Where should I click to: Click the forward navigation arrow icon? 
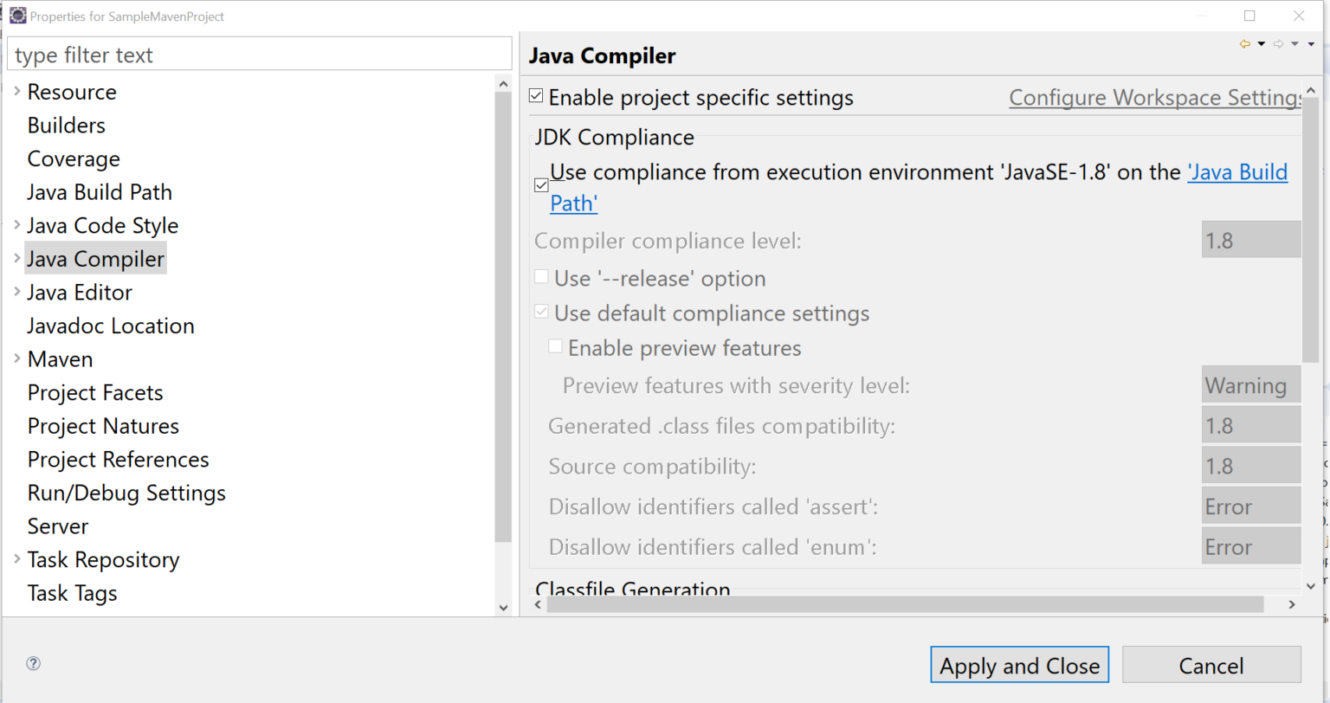(1278, 43)
